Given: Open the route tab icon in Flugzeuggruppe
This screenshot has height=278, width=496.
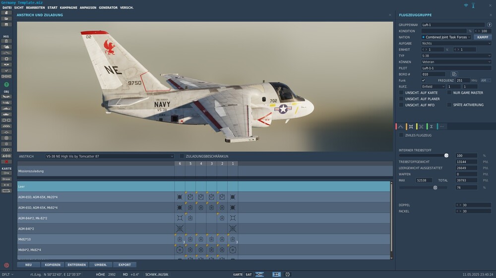Looking at the screenshot, I should tap(400, 127).
